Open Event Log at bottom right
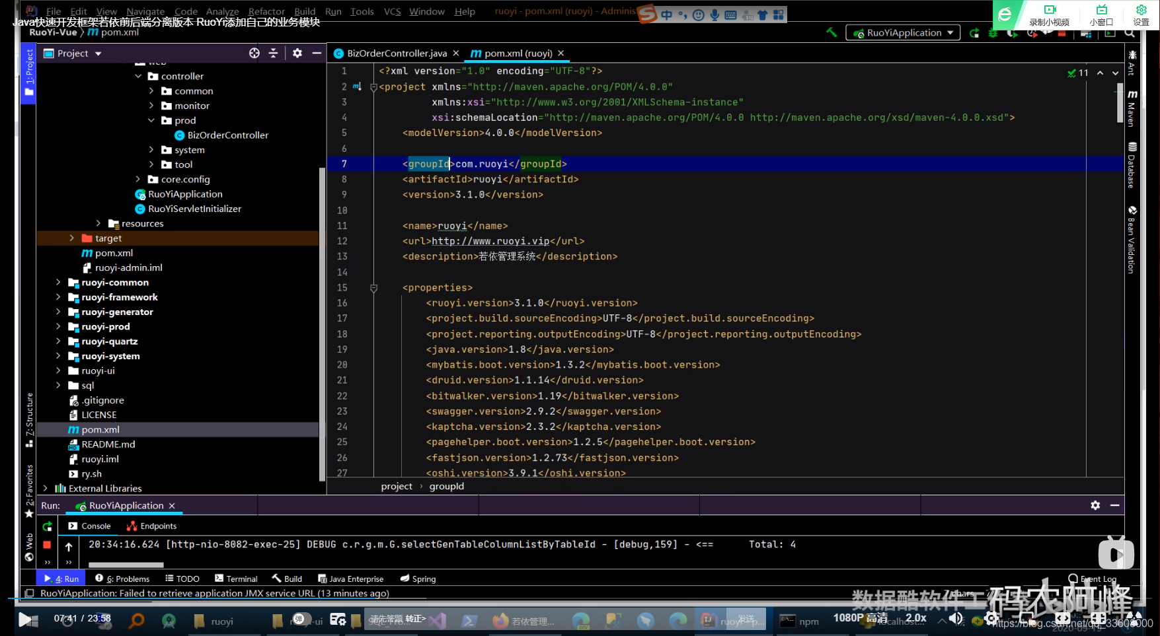Viewport: 1160px width, 636px height. (x=1093, y=579)
